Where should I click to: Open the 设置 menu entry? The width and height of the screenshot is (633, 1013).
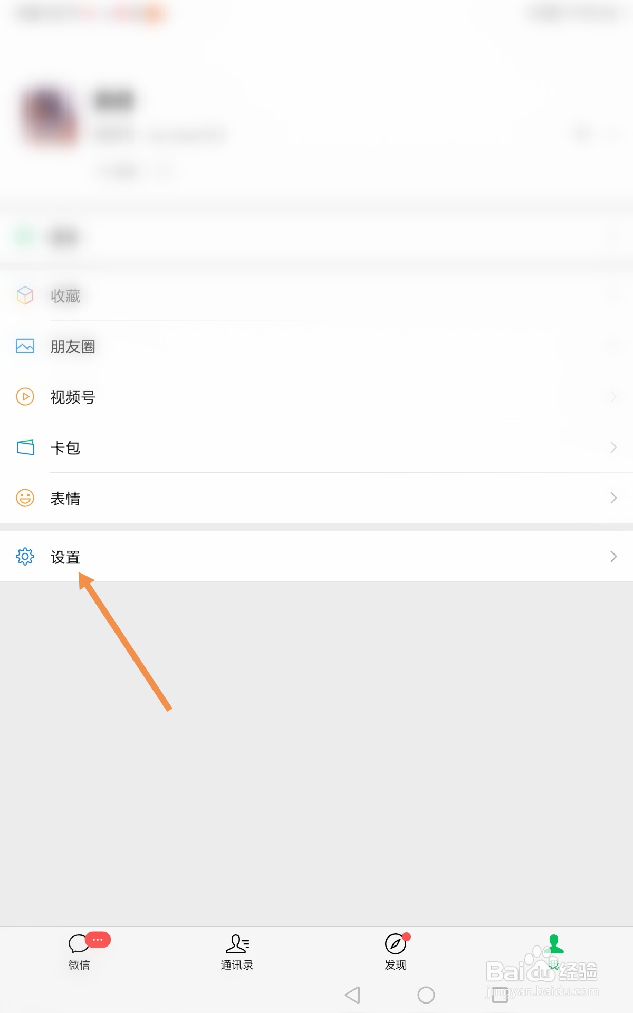click(x=316, y=557)
